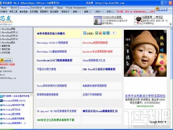
Task: Click the share count bubble
Action: 113,33
